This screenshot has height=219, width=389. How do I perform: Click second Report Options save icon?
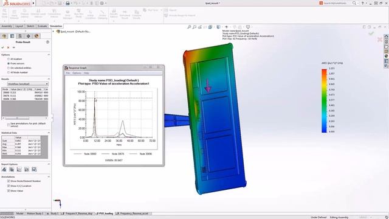[x=12, y=169]
